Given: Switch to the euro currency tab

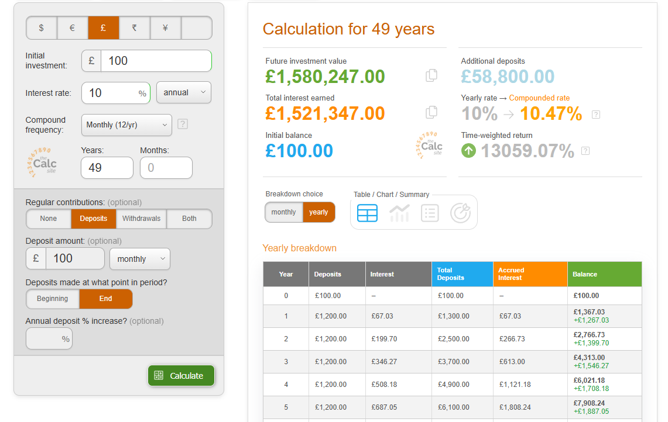Looking at the screenshot, I should coord(72,27).
